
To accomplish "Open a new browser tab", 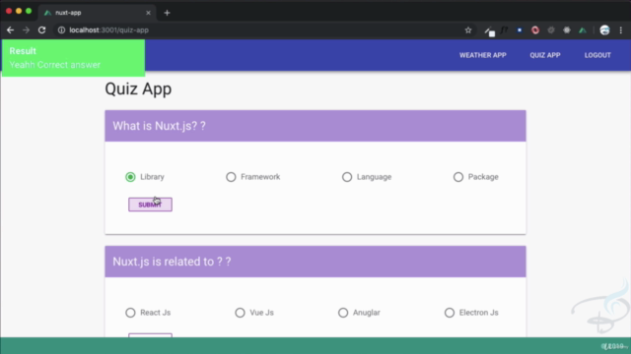I will coord(167,13).
